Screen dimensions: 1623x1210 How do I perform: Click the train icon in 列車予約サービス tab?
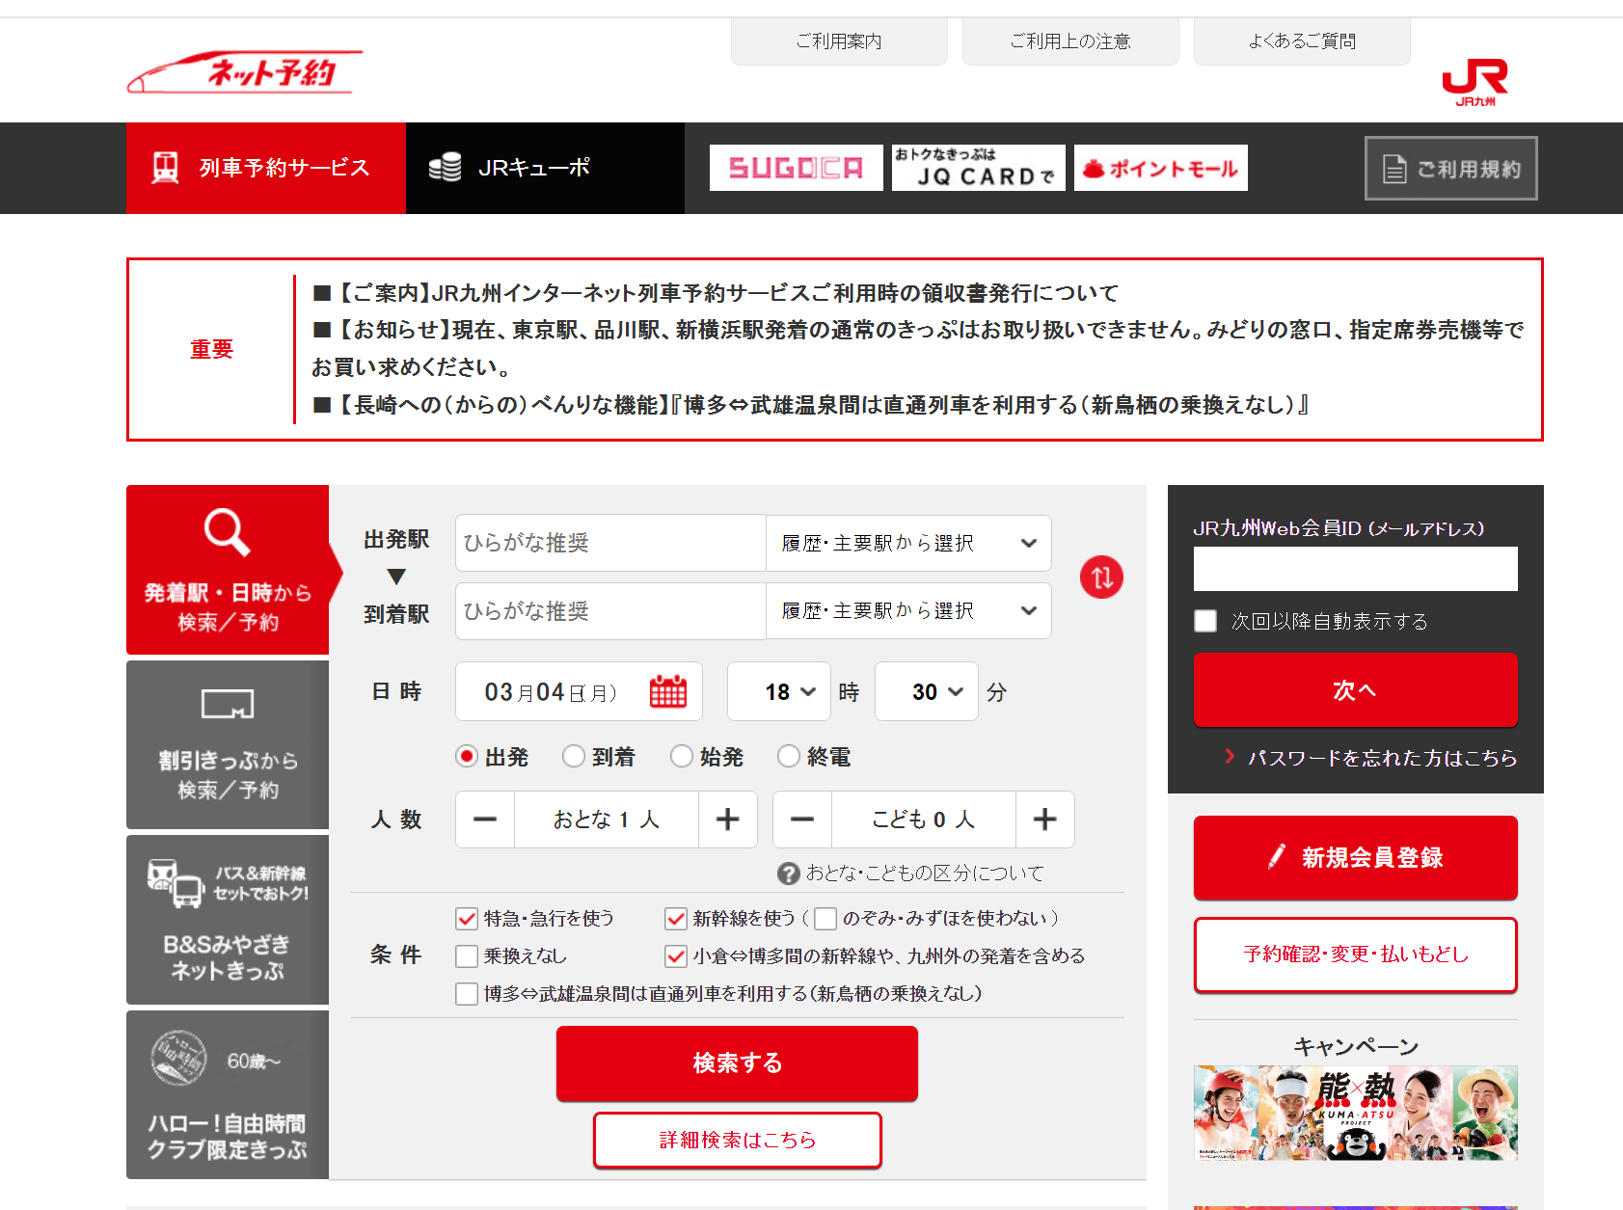tap(165, 168)
